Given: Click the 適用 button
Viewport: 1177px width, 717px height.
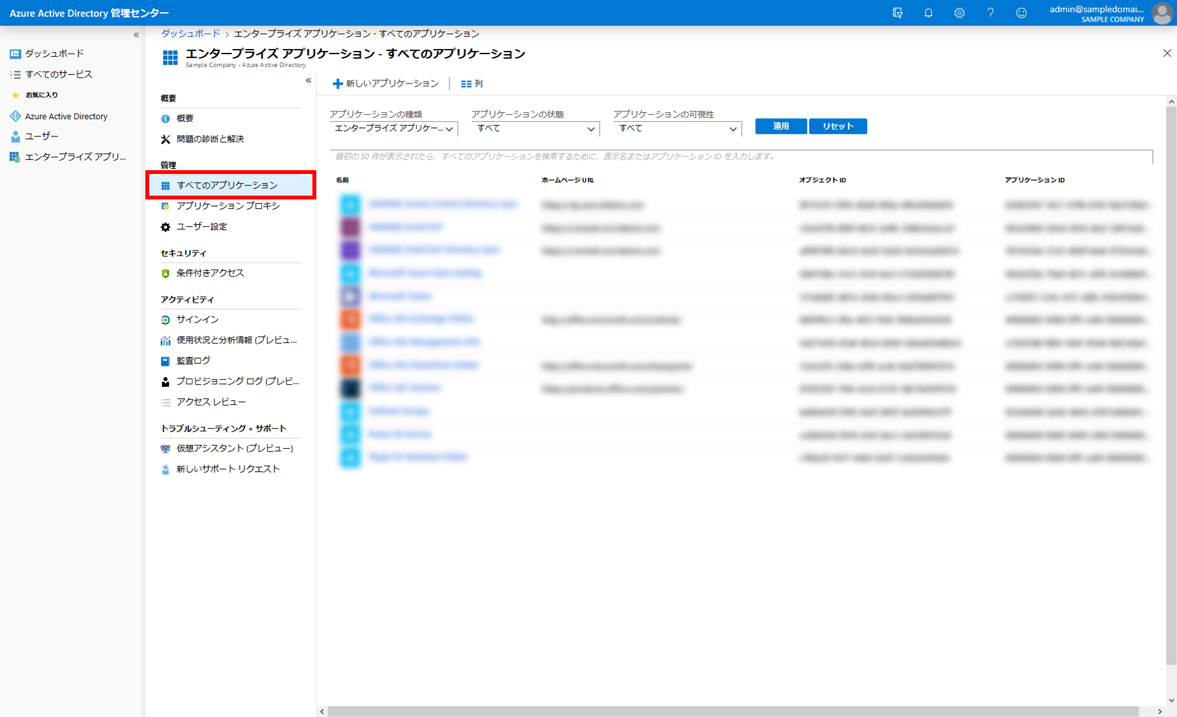Looking at the screenshot, I should pos(781,126).
